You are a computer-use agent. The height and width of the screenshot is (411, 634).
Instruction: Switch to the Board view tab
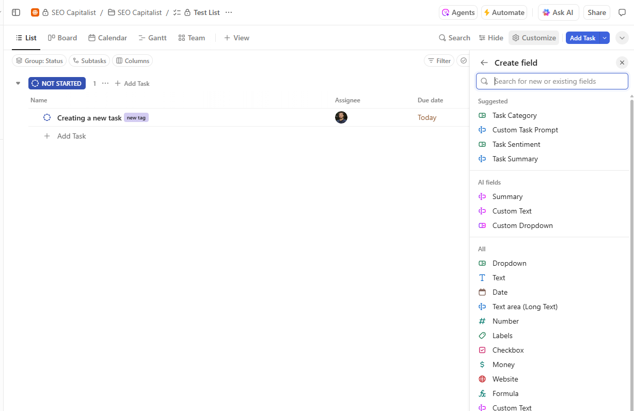click(x=62, y=37)
